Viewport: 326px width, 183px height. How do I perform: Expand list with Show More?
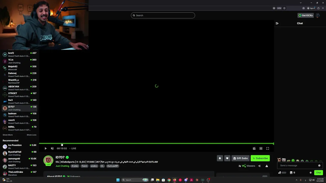(x=8, y=135)
